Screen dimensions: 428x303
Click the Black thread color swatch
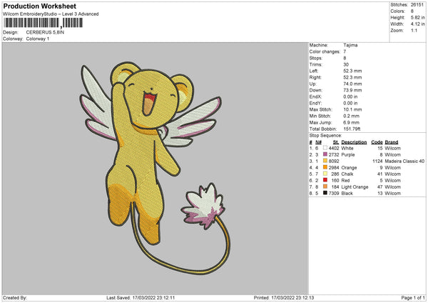325,193
